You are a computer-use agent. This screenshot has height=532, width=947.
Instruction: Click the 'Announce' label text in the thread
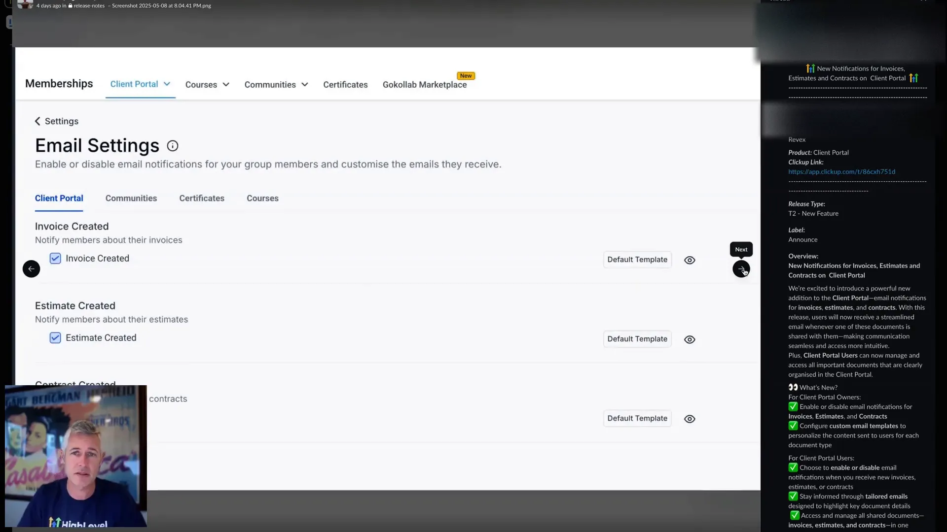pyautogui.click(x=802, y=240)
